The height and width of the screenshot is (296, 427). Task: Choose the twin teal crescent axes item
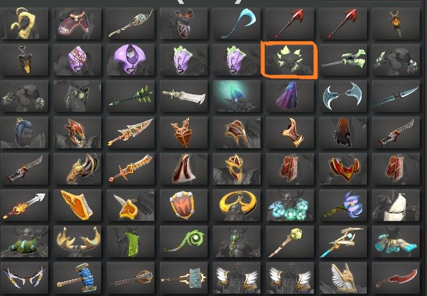click(x=343, y=96)
